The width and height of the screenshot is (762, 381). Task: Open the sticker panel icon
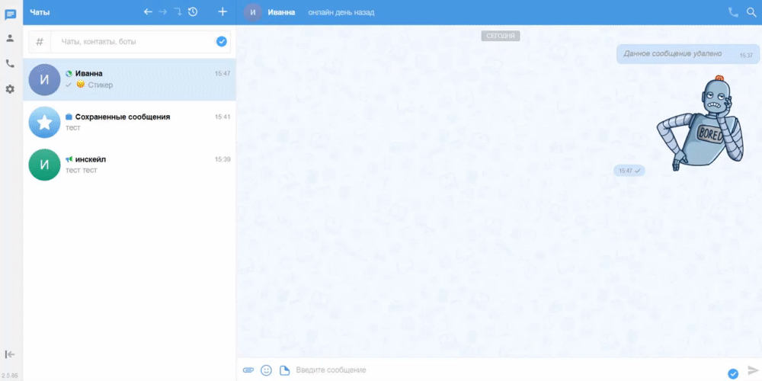click(284, 370)
